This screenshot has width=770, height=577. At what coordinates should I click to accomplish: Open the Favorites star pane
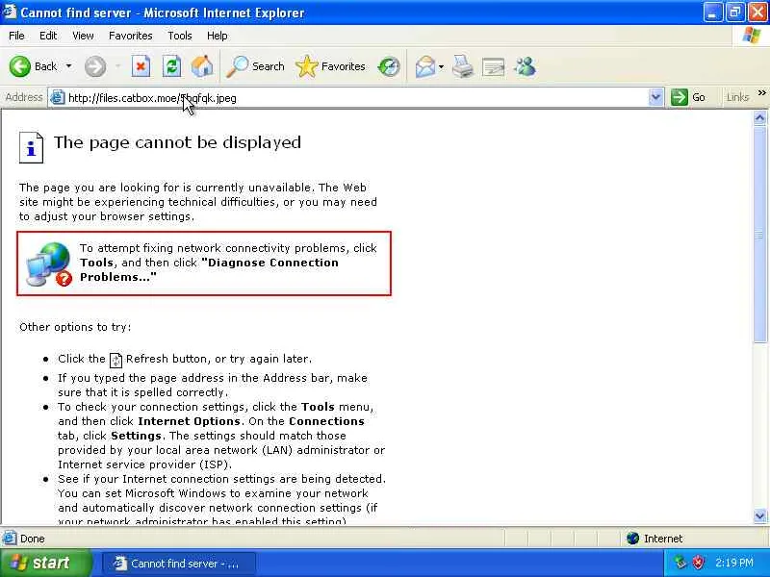[x=330, y=66]
